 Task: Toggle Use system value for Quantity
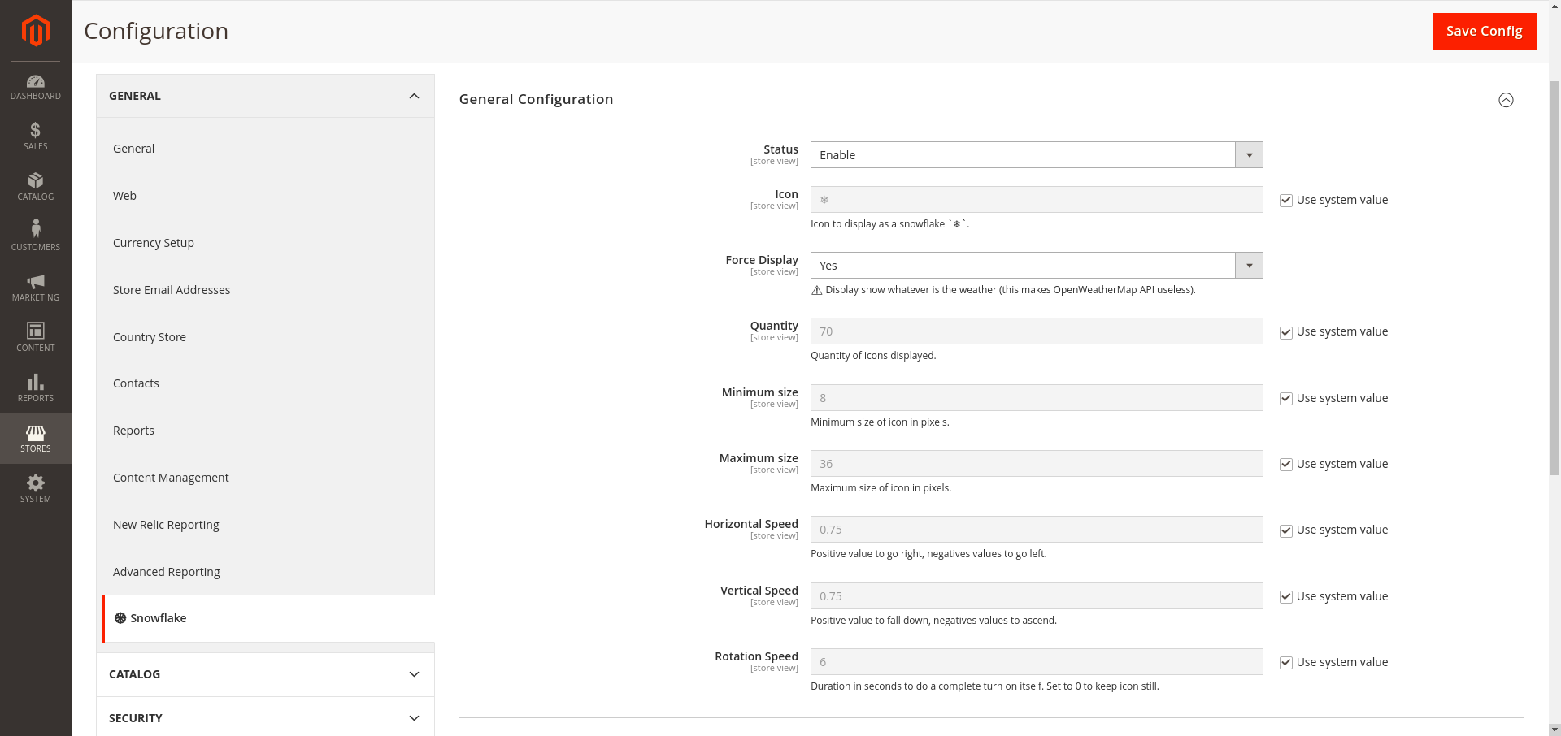(x=1286, y=332)
